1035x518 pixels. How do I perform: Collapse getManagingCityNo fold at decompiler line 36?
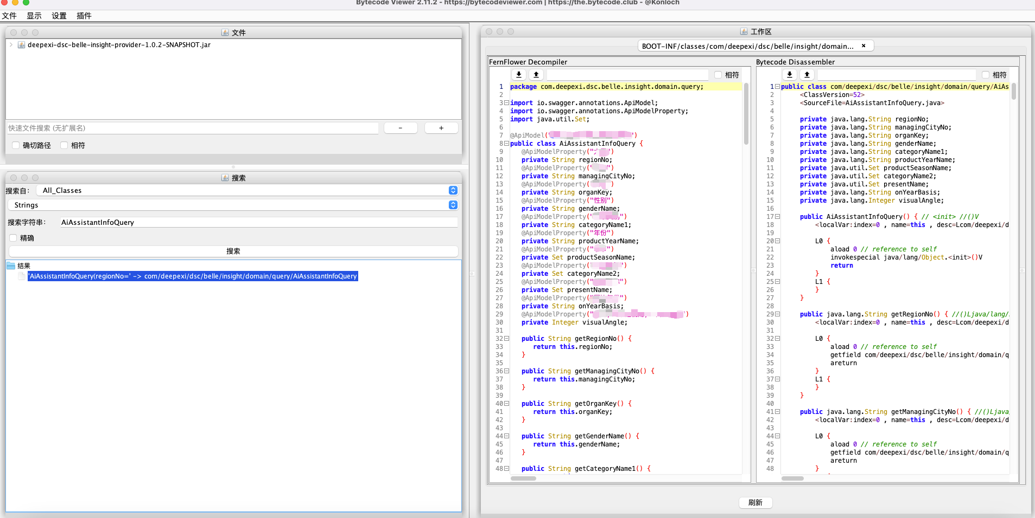click(x=506, y=371)
